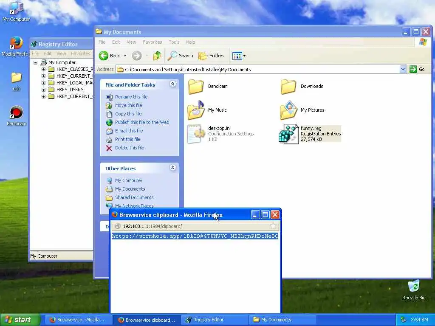Viewport: 435px width, 326px height.
Task: Expand the Address bar dropdown
Action: click(403, 69)
